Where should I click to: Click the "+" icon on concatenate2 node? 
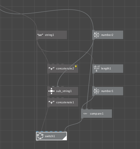click(x=51, y=69)
